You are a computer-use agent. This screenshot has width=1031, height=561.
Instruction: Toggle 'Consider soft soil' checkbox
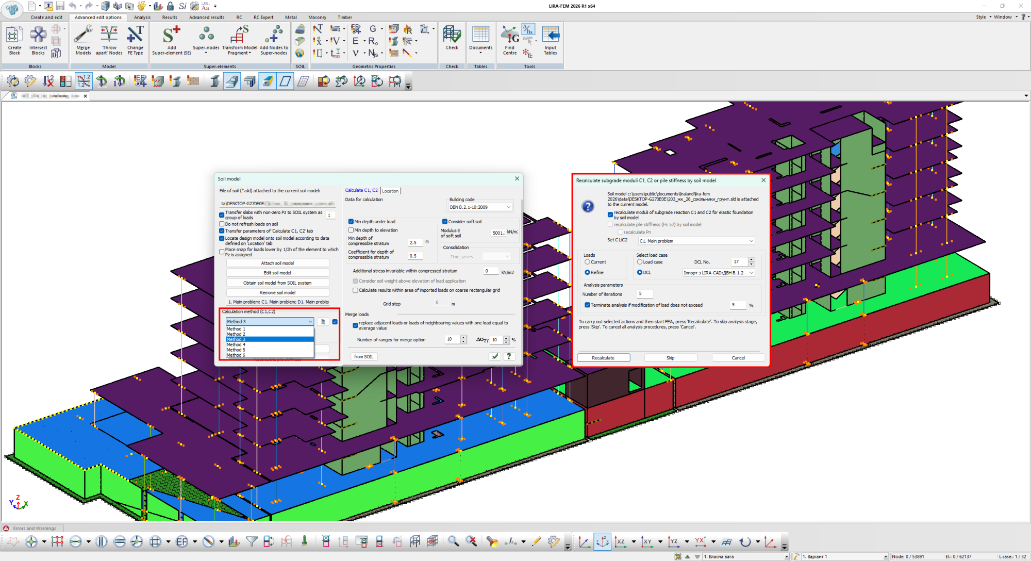(x=444, y=222)
